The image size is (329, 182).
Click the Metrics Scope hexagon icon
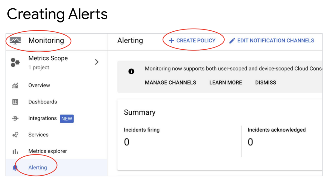15,62
